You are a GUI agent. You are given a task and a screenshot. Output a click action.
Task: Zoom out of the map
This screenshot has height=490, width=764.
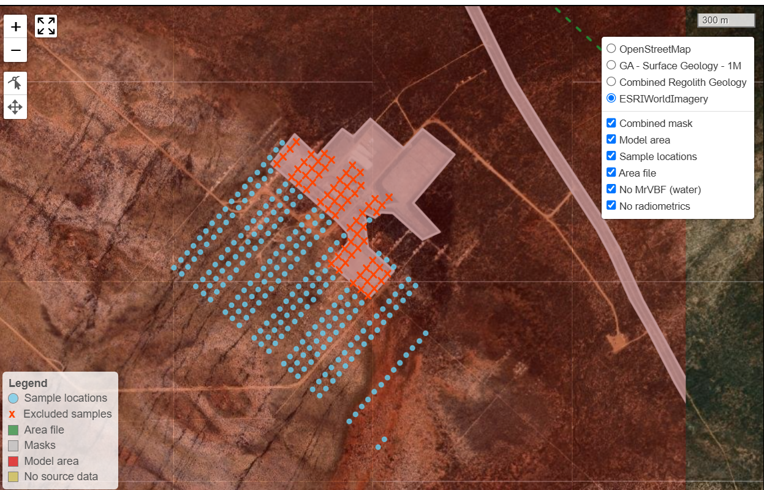click(x=15, y=50)
